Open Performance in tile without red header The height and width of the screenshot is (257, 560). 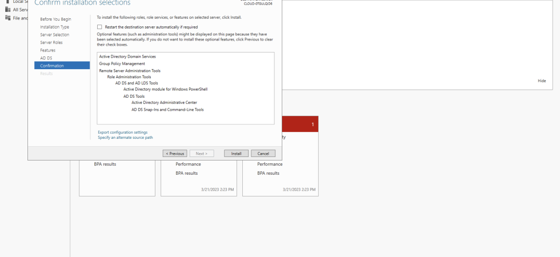click(x=188, y=164)
